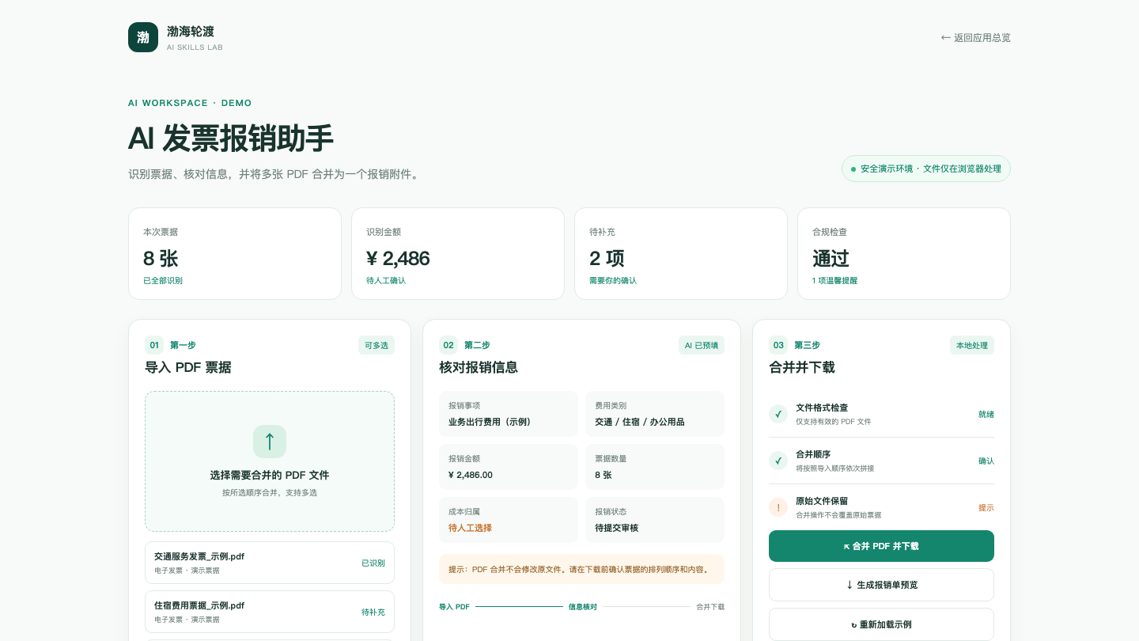Click 生成报销单预览 button

coord(881,585)
